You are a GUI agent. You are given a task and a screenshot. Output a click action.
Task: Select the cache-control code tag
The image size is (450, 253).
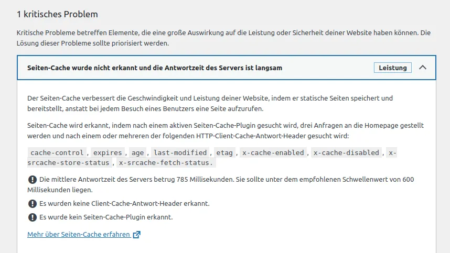(57, 153)
